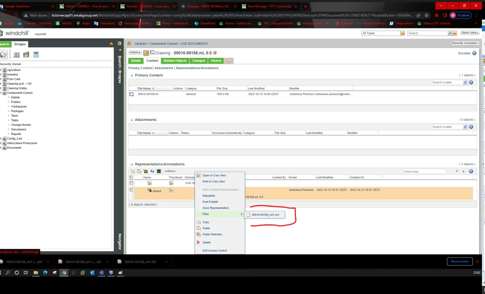485x294 pixels.
Task: Click the help icon next to Encoded
Action: coord(474,53)
